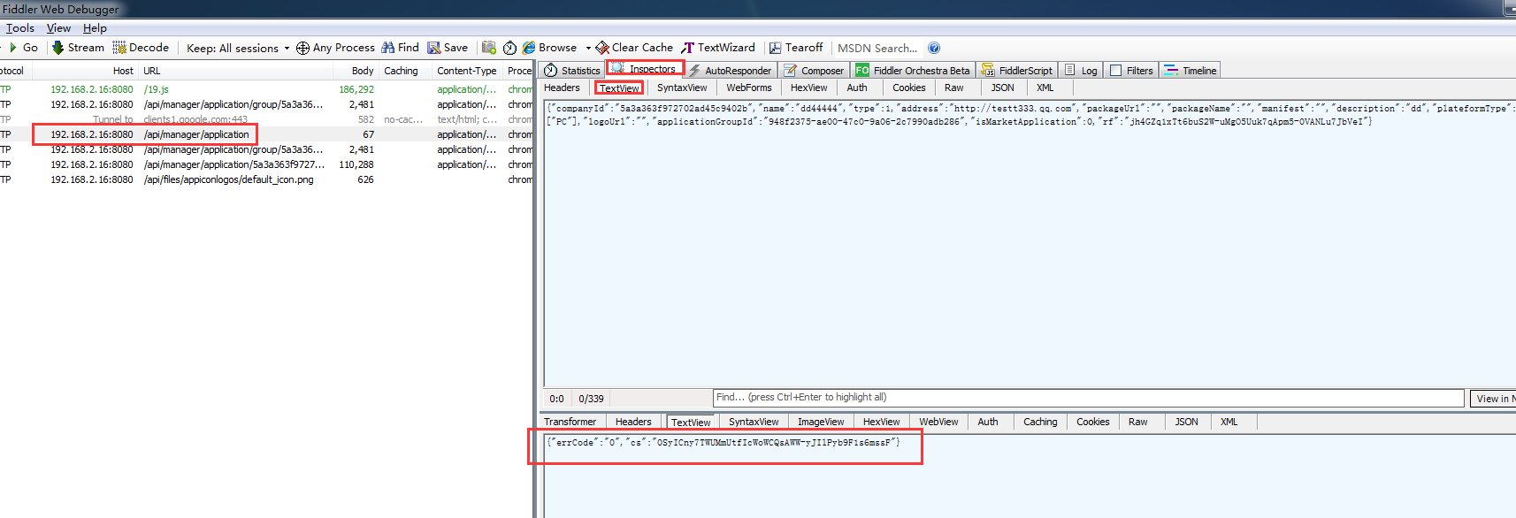Select response HexView tab
This screenshot has width=1516, height=518.
point(881,422)
